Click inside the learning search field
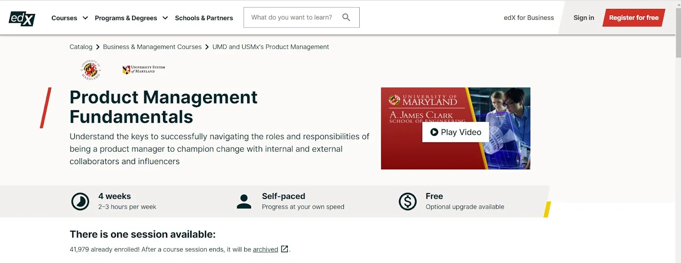681x263 pixels. [x=294, y=17]
